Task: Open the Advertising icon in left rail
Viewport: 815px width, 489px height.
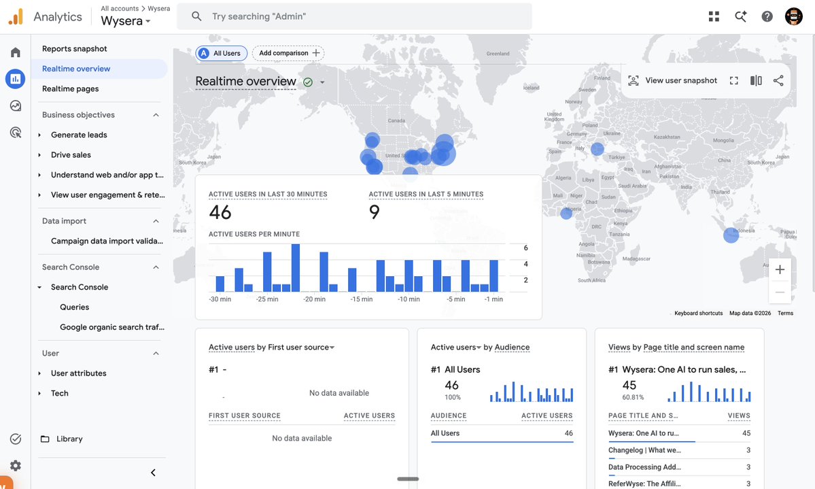Action: point(15,132)
